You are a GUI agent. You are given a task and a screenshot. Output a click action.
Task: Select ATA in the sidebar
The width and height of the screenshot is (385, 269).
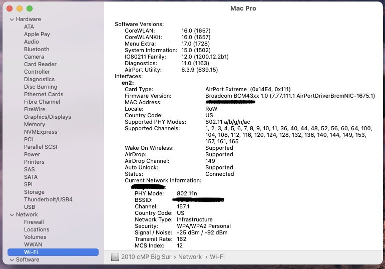pyautogui.click(x=29, y=27)
